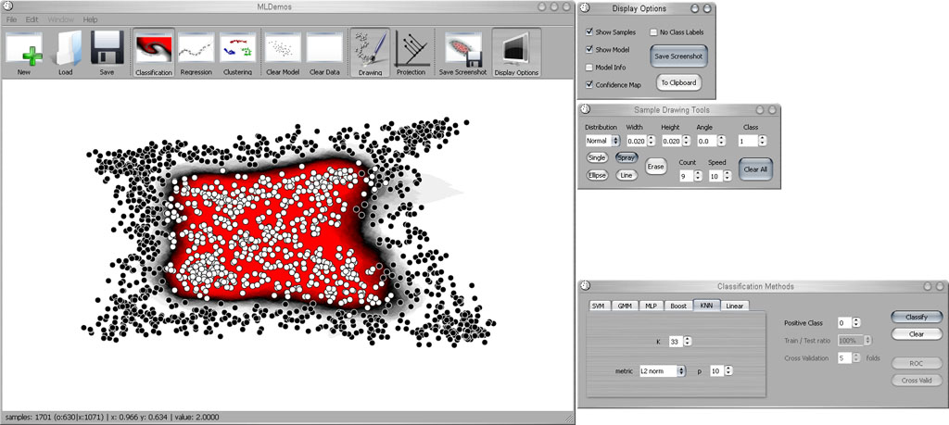Viewport: 949px width, 425px height.
Task: Click the Save floppy disk icon
Action: (x=108, y=48)
